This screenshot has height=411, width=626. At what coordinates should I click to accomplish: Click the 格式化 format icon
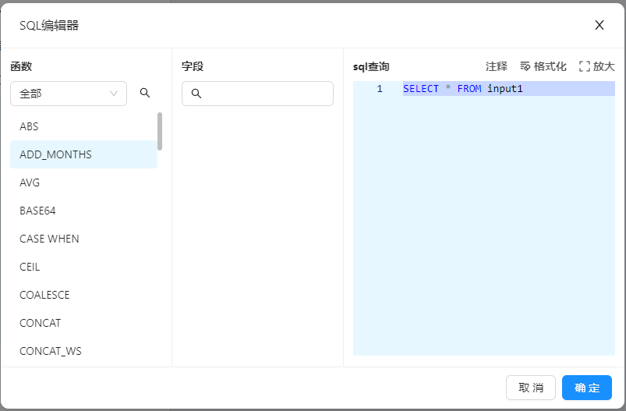[525, 67]
